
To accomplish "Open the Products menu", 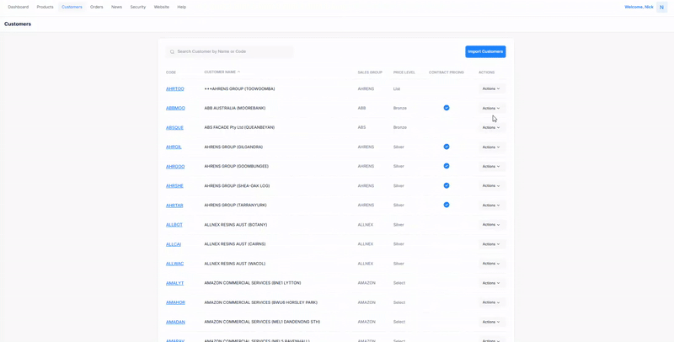I will (x=45, y=7).
